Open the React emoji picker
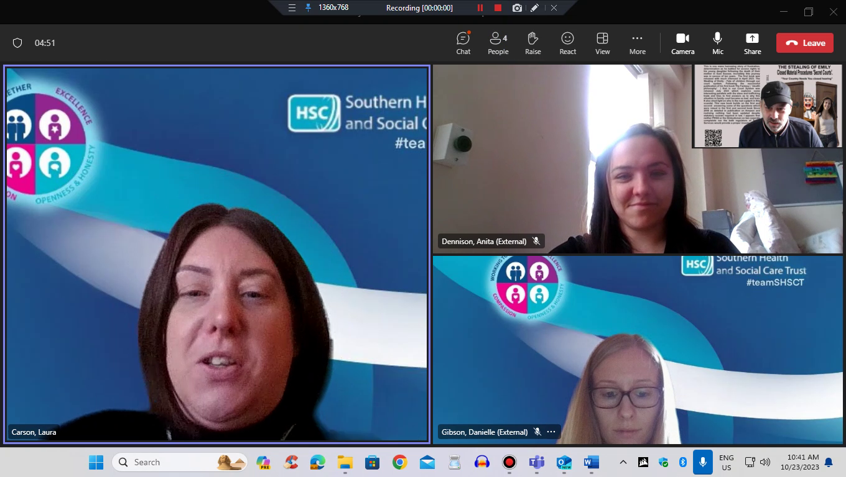 [x=567, y=43]
